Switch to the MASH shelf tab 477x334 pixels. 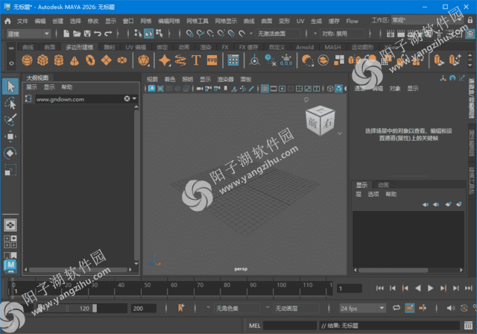pos(332,47)
